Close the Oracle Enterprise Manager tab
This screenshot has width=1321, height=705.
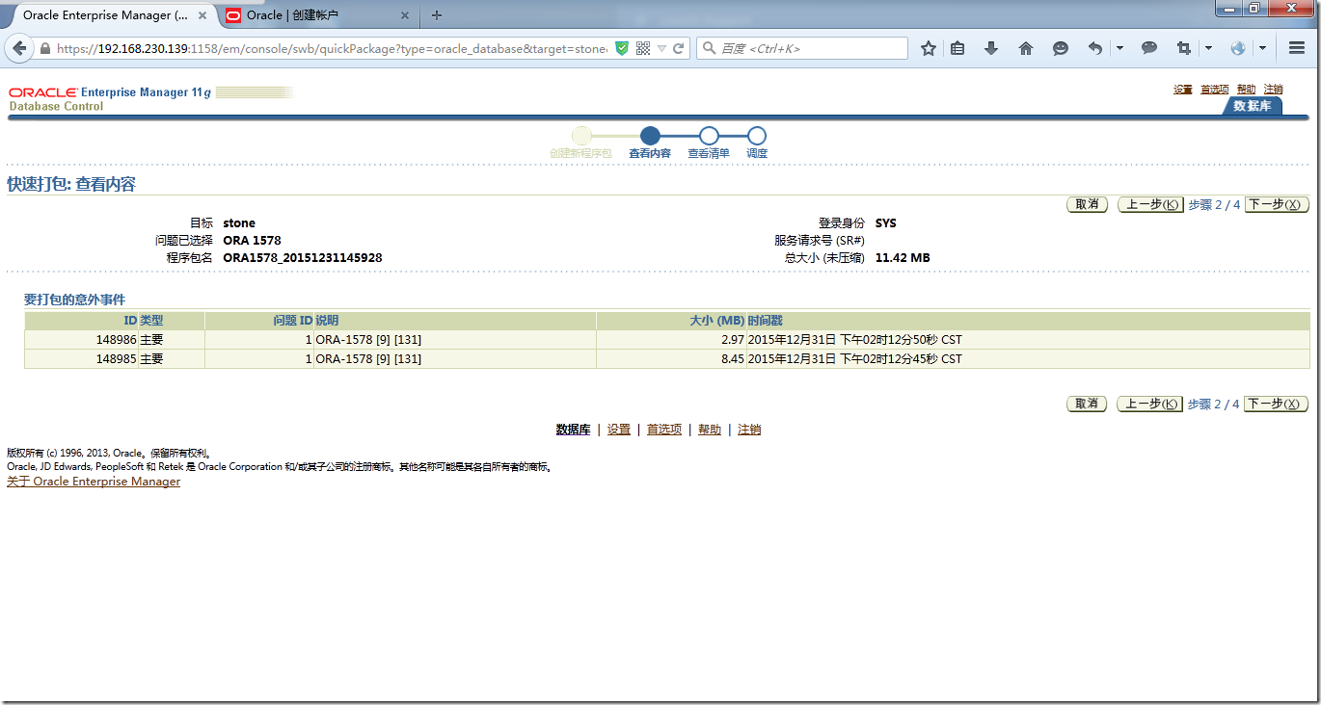coord(202,15)
